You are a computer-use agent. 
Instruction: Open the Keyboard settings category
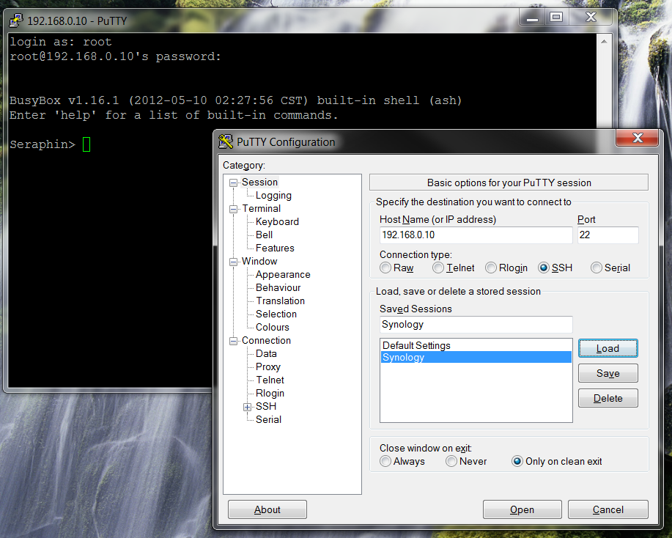(277, 221)
